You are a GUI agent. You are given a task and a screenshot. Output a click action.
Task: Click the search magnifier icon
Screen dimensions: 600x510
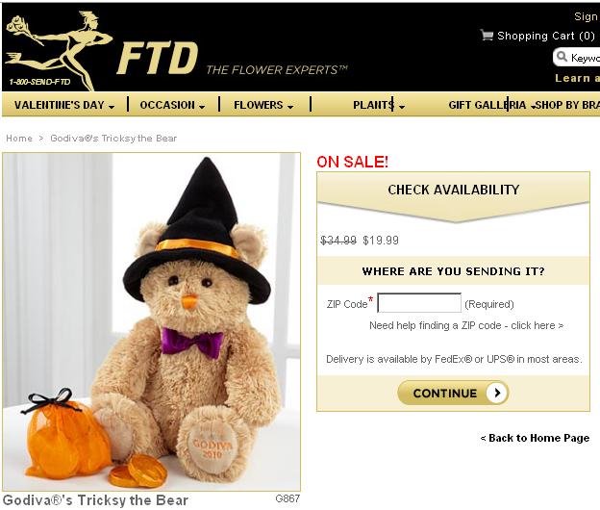tap(562, 57)
